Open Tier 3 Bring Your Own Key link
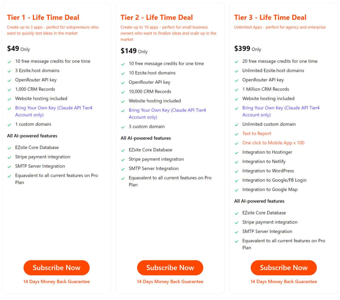 pyautogui.click(x=281, y=111)
